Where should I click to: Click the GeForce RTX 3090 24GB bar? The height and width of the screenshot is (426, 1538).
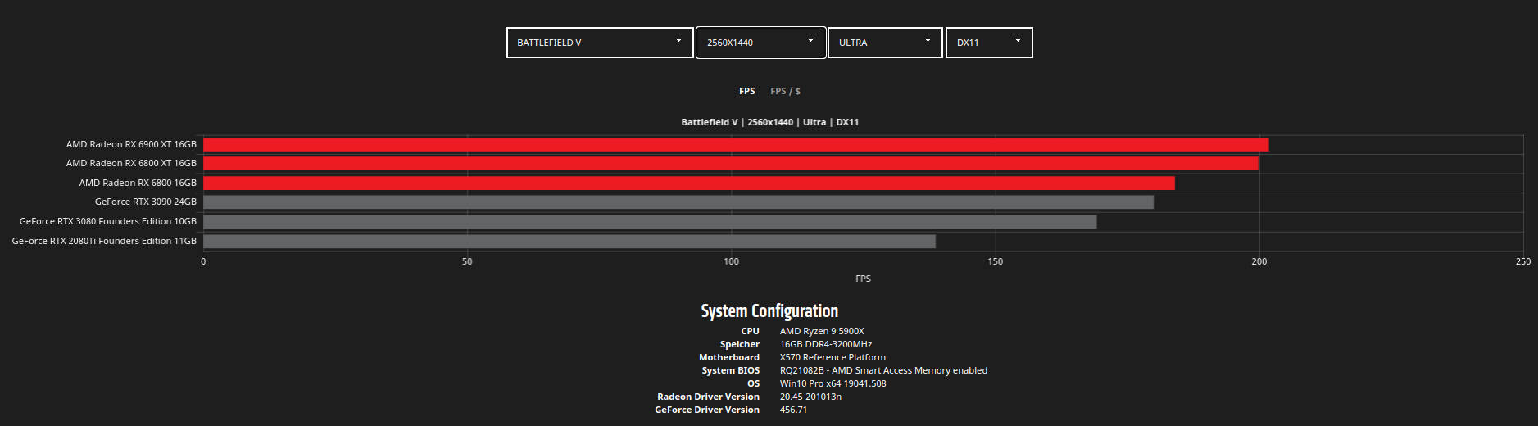(678, 202)
